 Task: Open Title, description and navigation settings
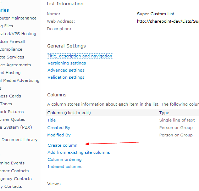tap(80, 56)
